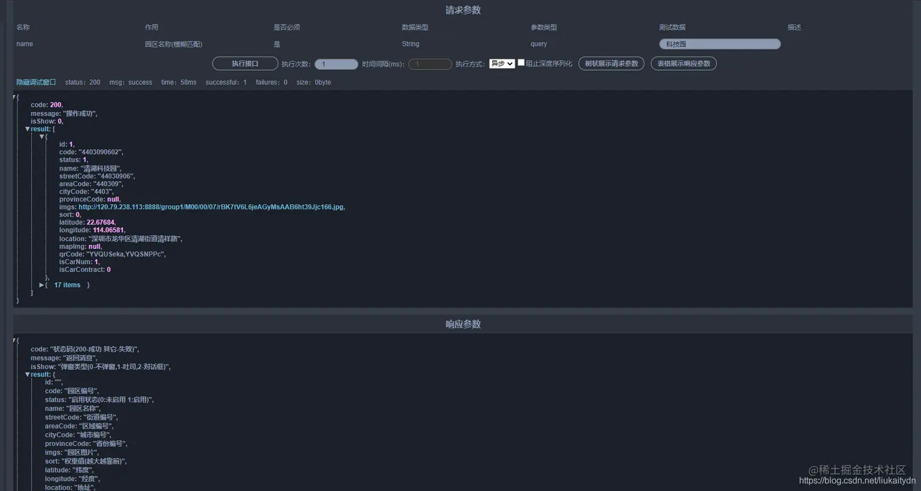
Task: Focus the 执行次数 input field
Action: (x=336, y=64)
